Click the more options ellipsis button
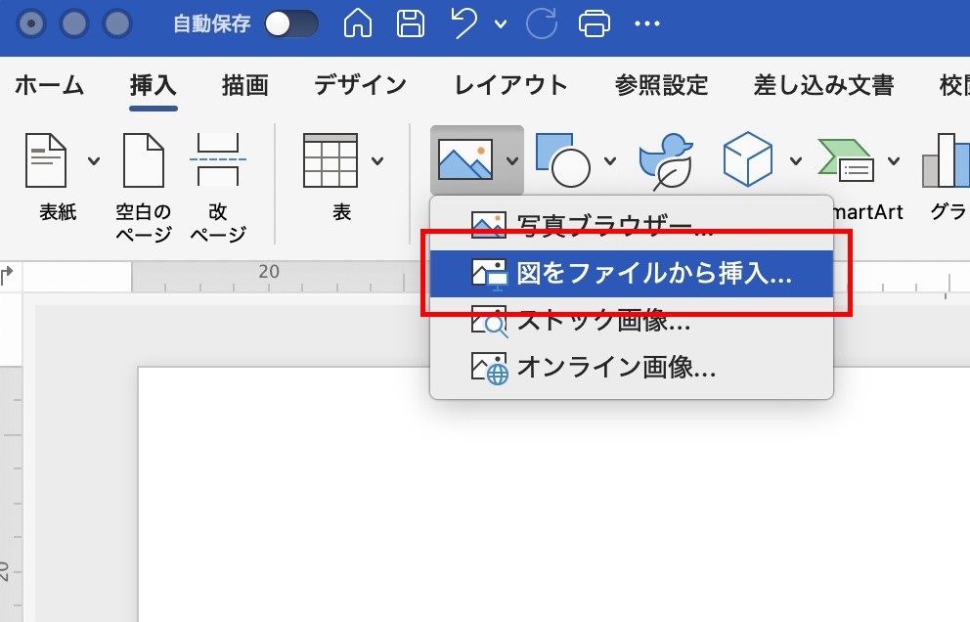Screen dimensions: 970x622 (647, 23)
